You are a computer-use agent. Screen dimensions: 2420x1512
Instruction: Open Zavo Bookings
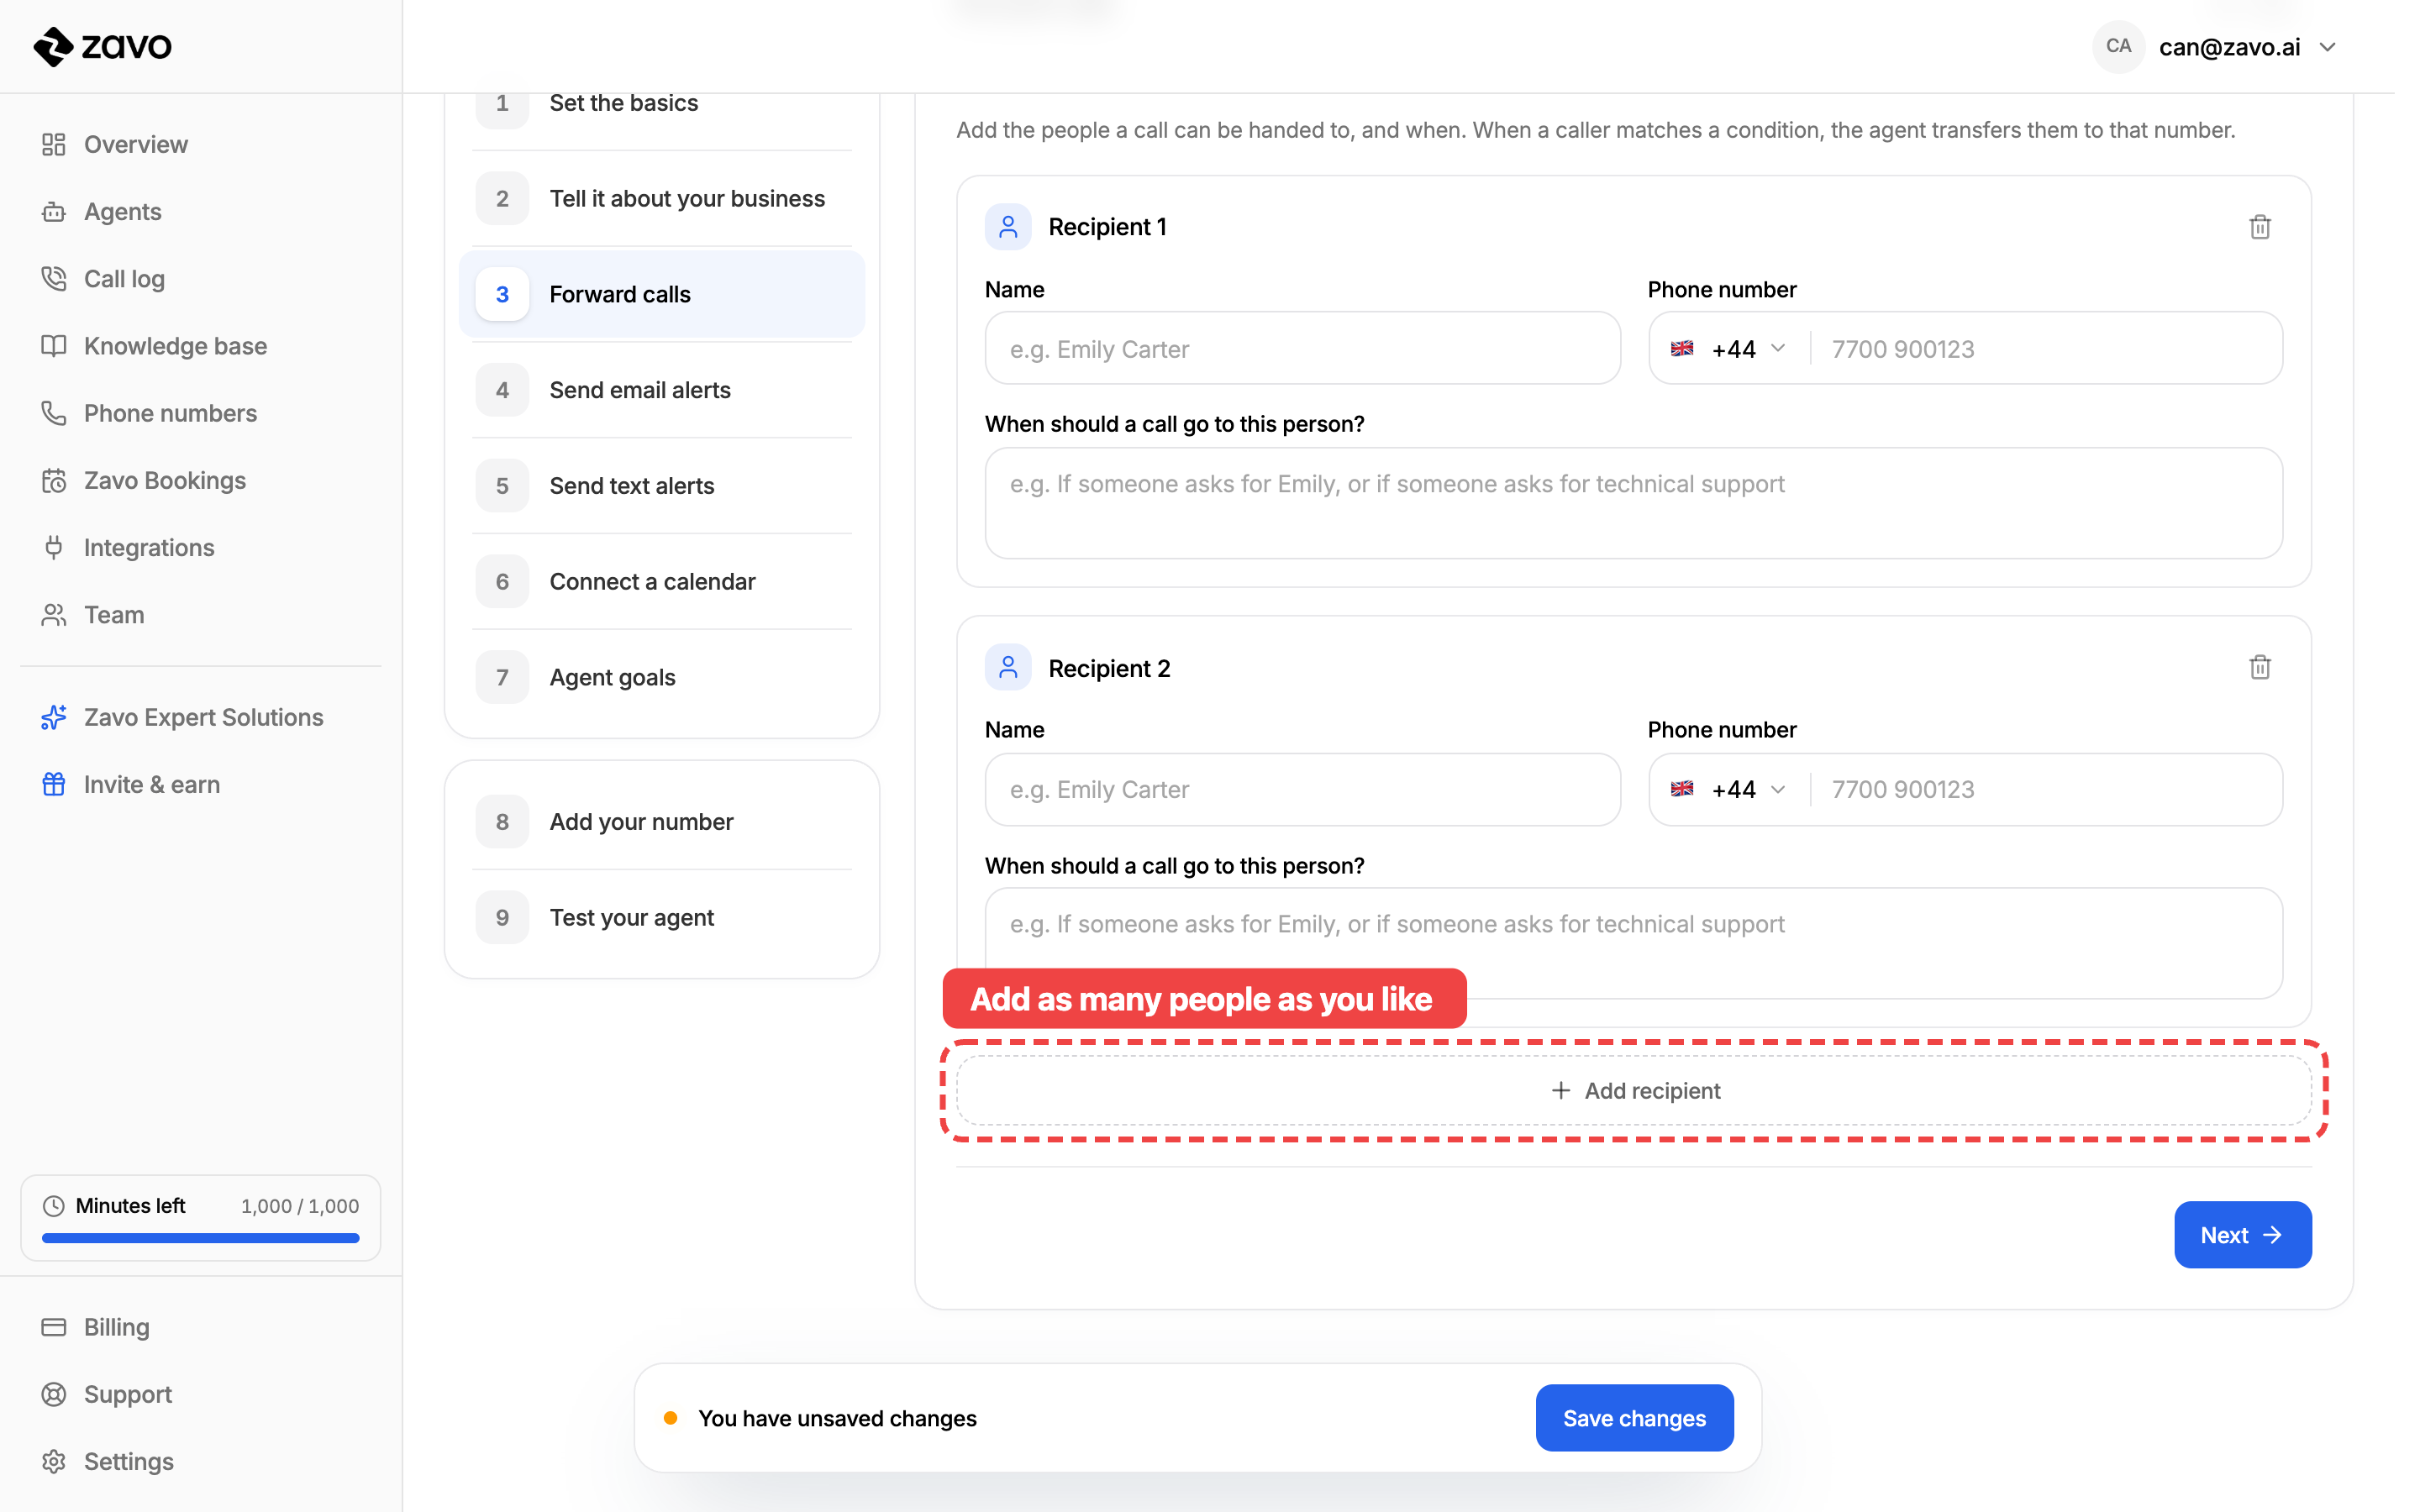(164, 480)
